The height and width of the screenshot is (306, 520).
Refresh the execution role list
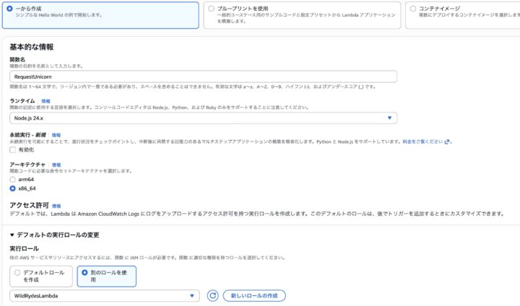[212, 295]
